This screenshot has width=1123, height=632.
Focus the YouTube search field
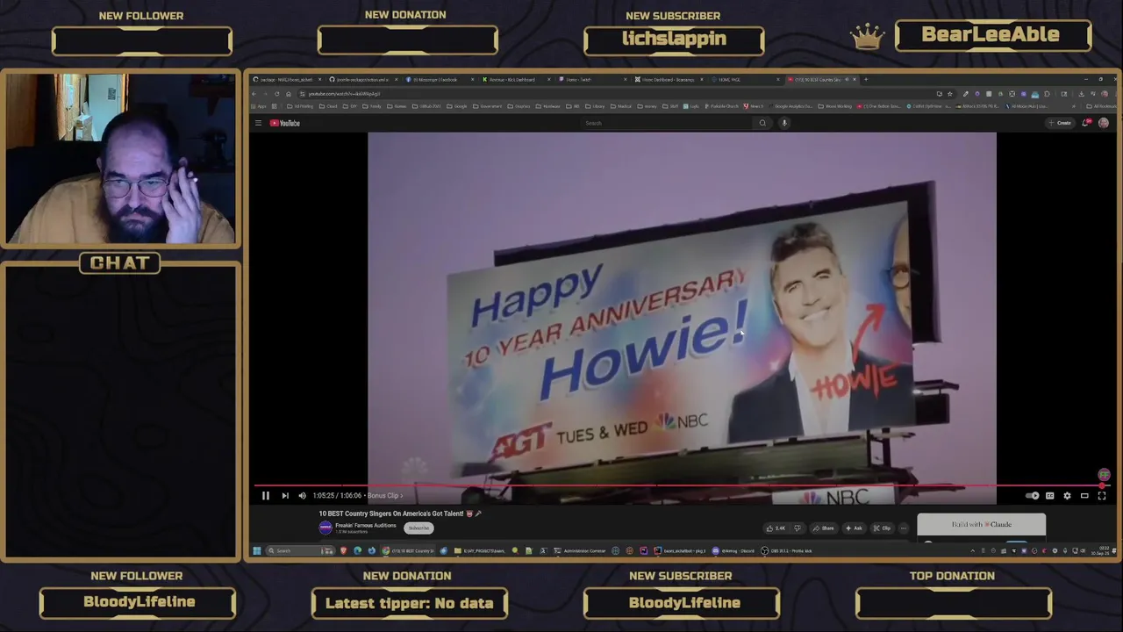[667, 123]
